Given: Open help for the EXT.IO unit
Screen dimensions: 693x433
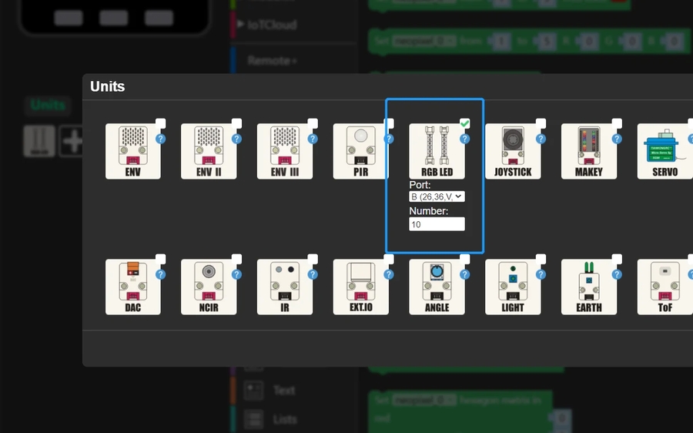Looking at the screenshot, I should [x=389, y=274].
